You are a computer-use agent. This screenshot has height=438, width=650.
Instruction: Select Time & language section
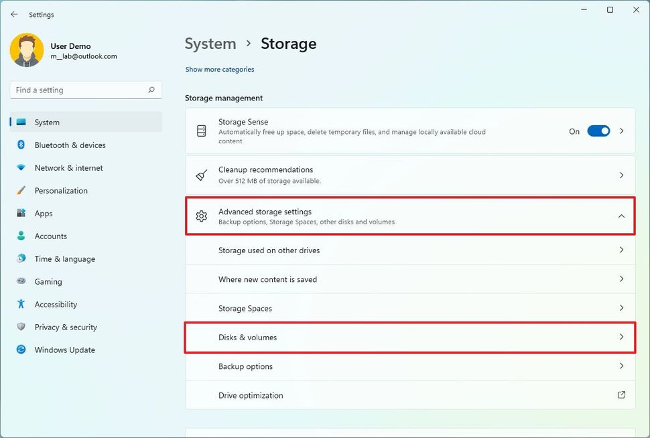click(x=64, y=259)
